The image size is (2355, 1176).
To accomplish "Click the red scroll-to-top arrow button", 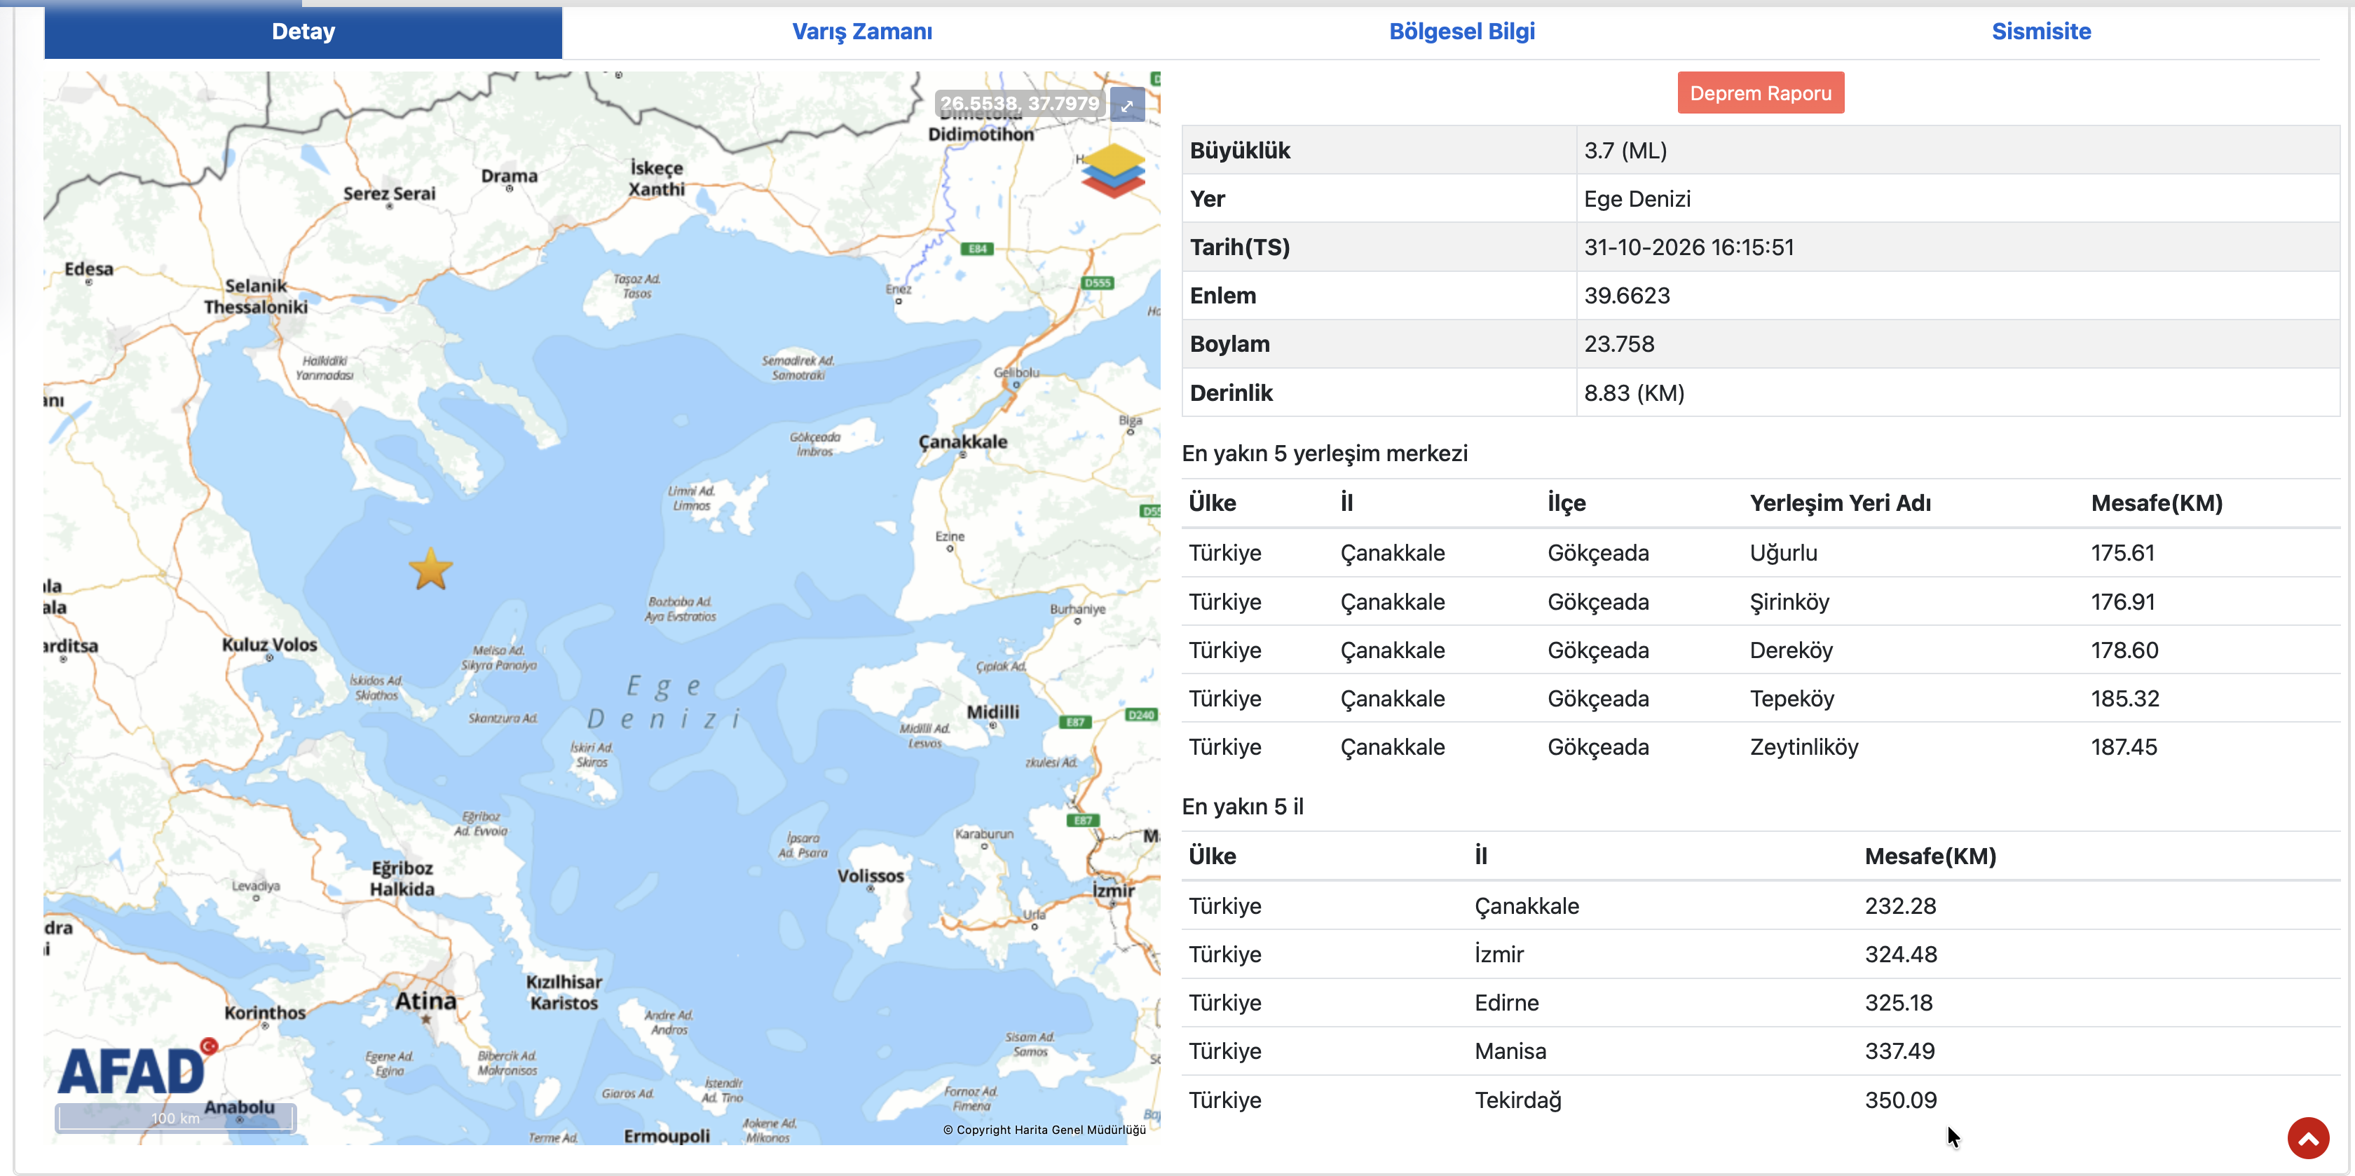I will 2307,1137.
